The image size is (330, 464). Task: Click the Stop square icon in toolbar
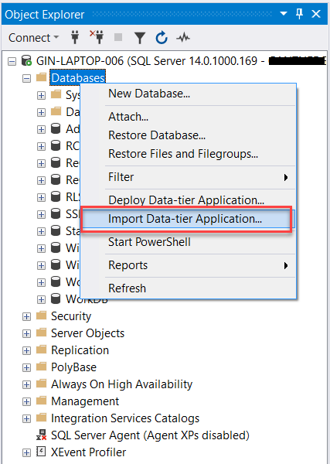(x=118, y=38)
